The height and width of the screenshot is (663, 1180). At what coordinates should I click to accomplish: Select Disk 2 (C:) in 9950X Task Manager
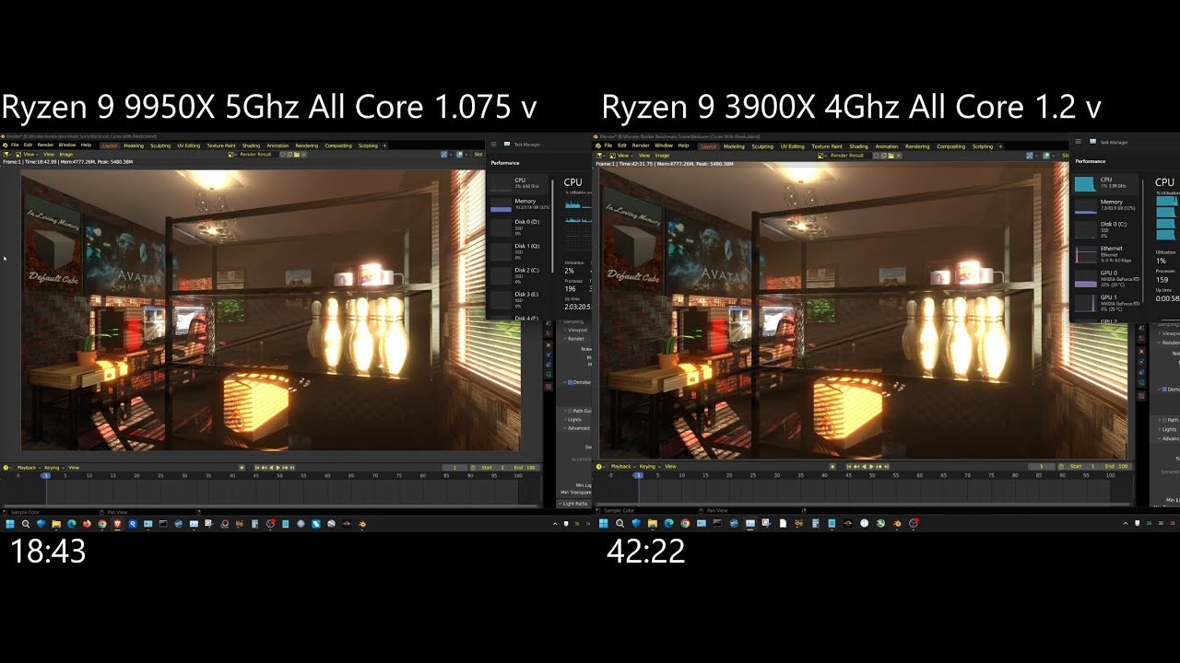[x=519, y=276]
